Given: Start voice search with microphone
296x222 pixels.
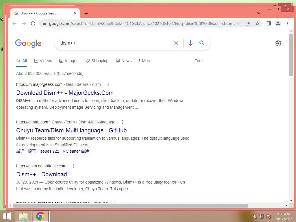Looking at the screenshot, I should pos(190,43).
